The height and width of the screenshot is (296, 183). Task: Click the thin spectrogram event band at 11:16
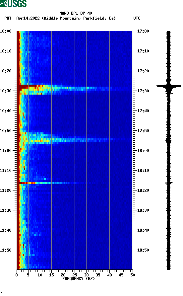tap(57, 183)
